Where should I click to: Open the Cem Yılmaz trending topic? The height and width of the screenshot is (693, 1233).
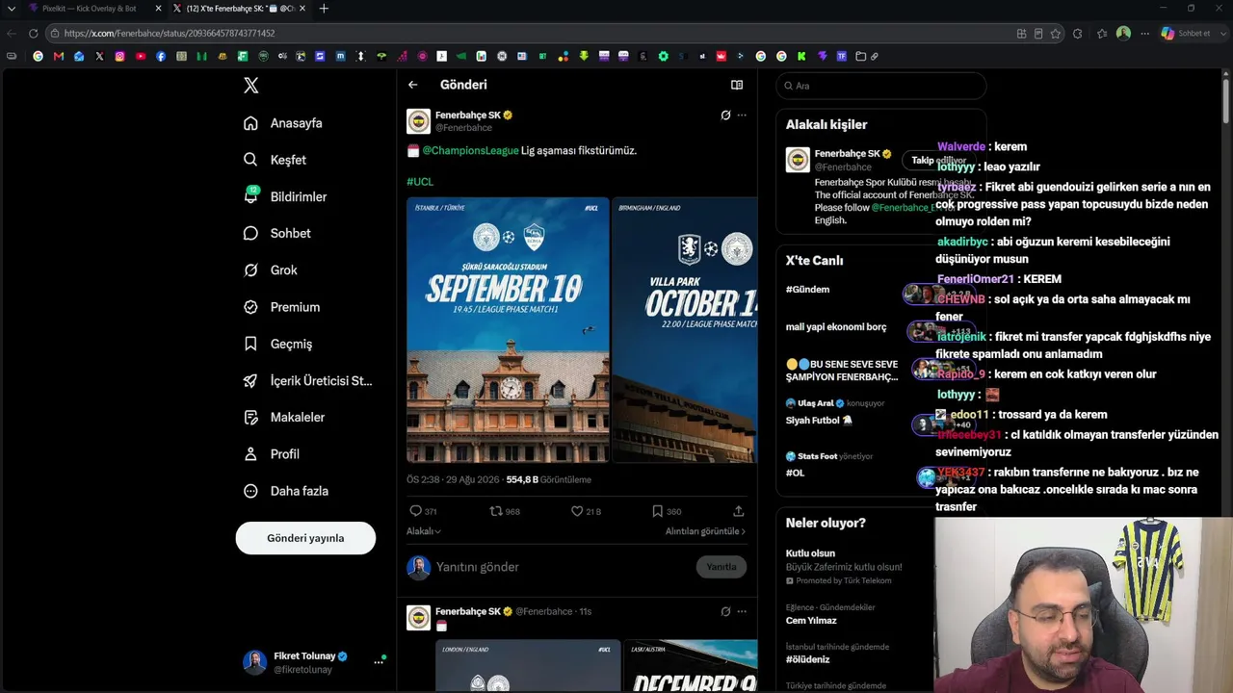tap(811, 621)
